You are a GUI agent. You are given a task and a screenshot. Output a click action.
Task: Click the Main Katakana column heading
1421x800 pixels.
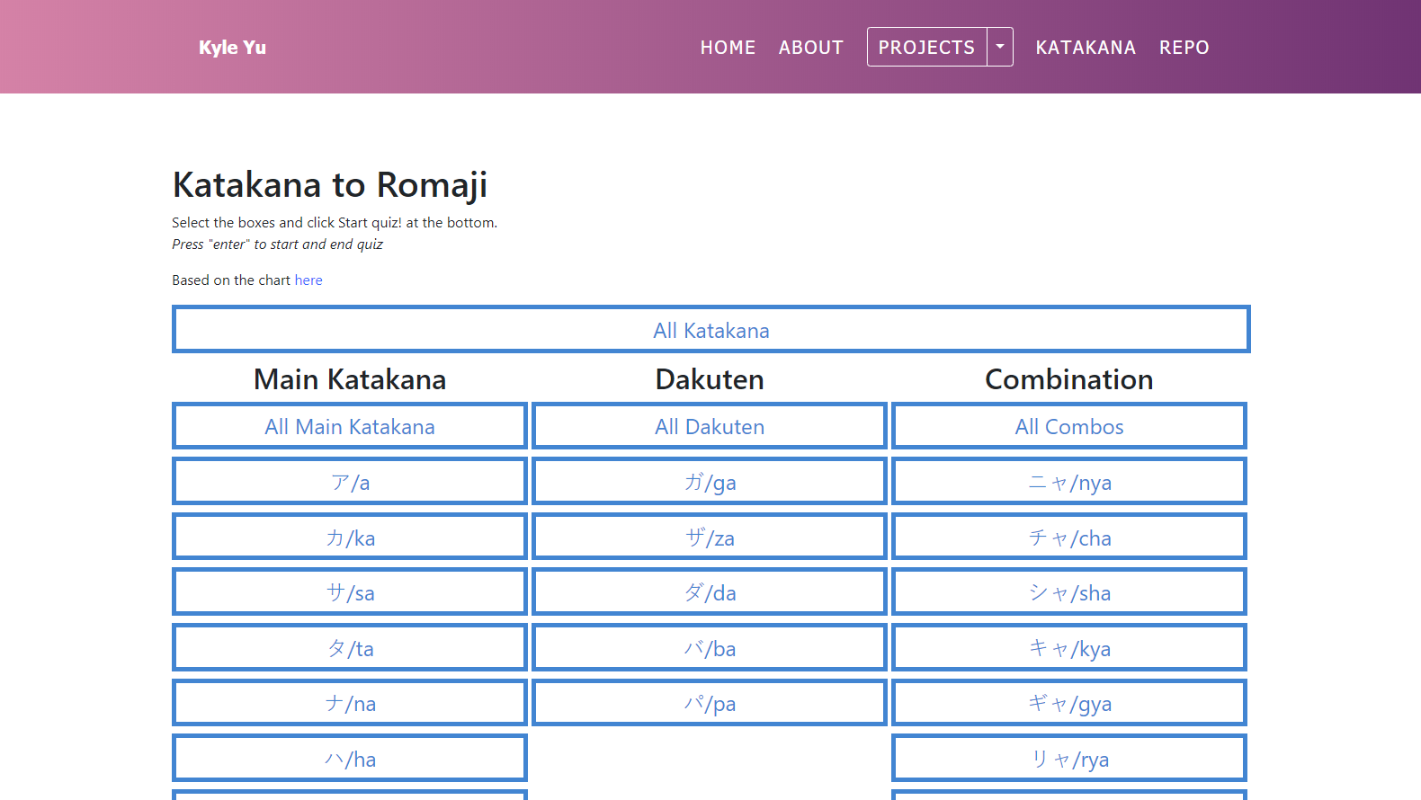tap(350, 379)
